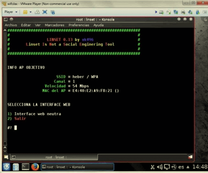
Task: Click the 'Canal = 1' line
Action: coord(64,81)
